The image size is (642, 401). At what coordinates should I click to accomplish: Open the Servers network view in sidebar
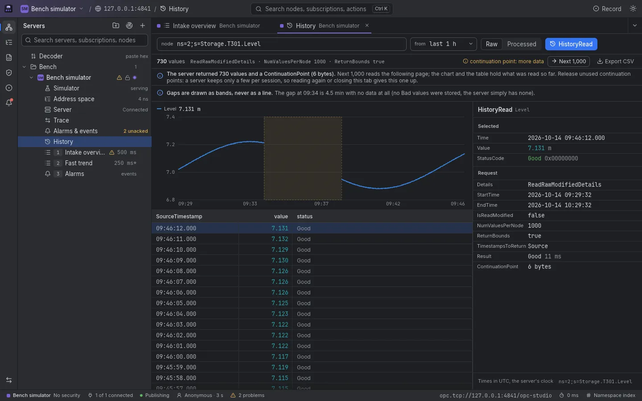click(x=9, y=27)
